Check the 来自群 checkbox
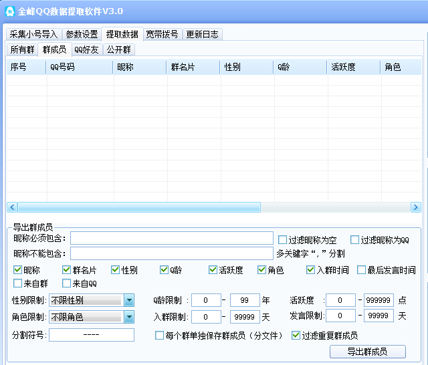The width and height of the screenshot is (428, 365). point(17,283)
